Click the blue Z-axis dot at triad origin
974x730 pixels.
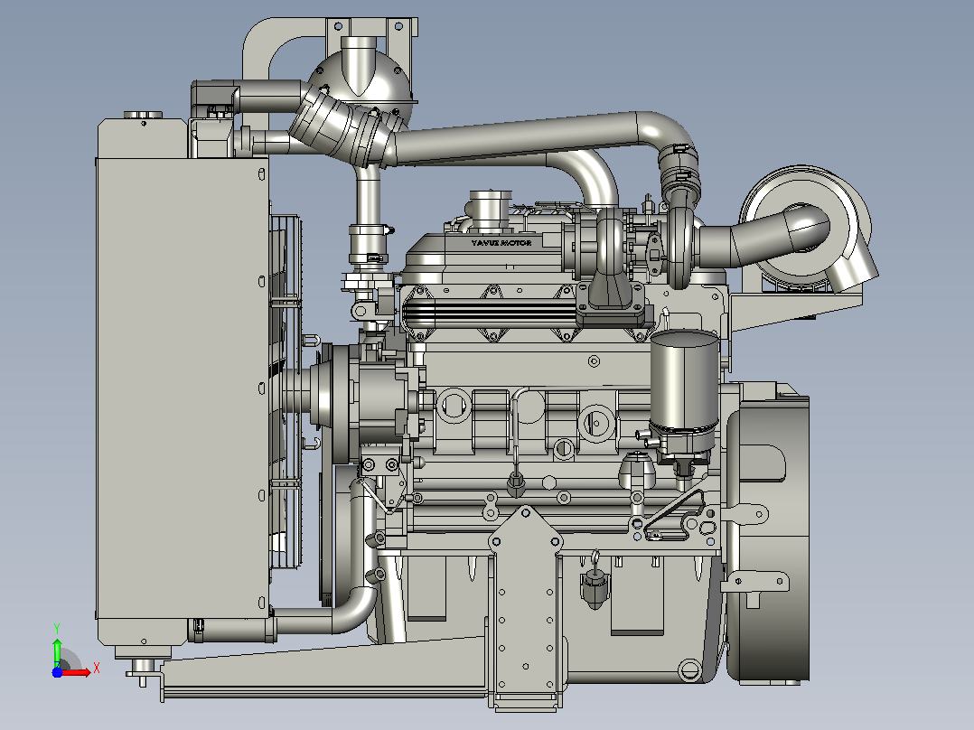[x=57, y=672]
